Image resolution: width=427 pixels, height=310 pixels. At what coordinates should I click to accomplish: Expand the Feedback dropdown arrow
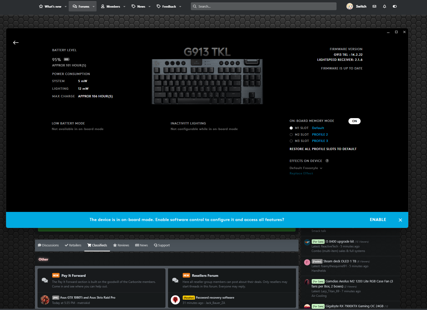180,7
